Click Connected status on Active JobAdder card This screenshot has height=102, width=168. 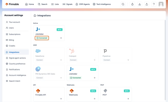(x=42, y=38)
